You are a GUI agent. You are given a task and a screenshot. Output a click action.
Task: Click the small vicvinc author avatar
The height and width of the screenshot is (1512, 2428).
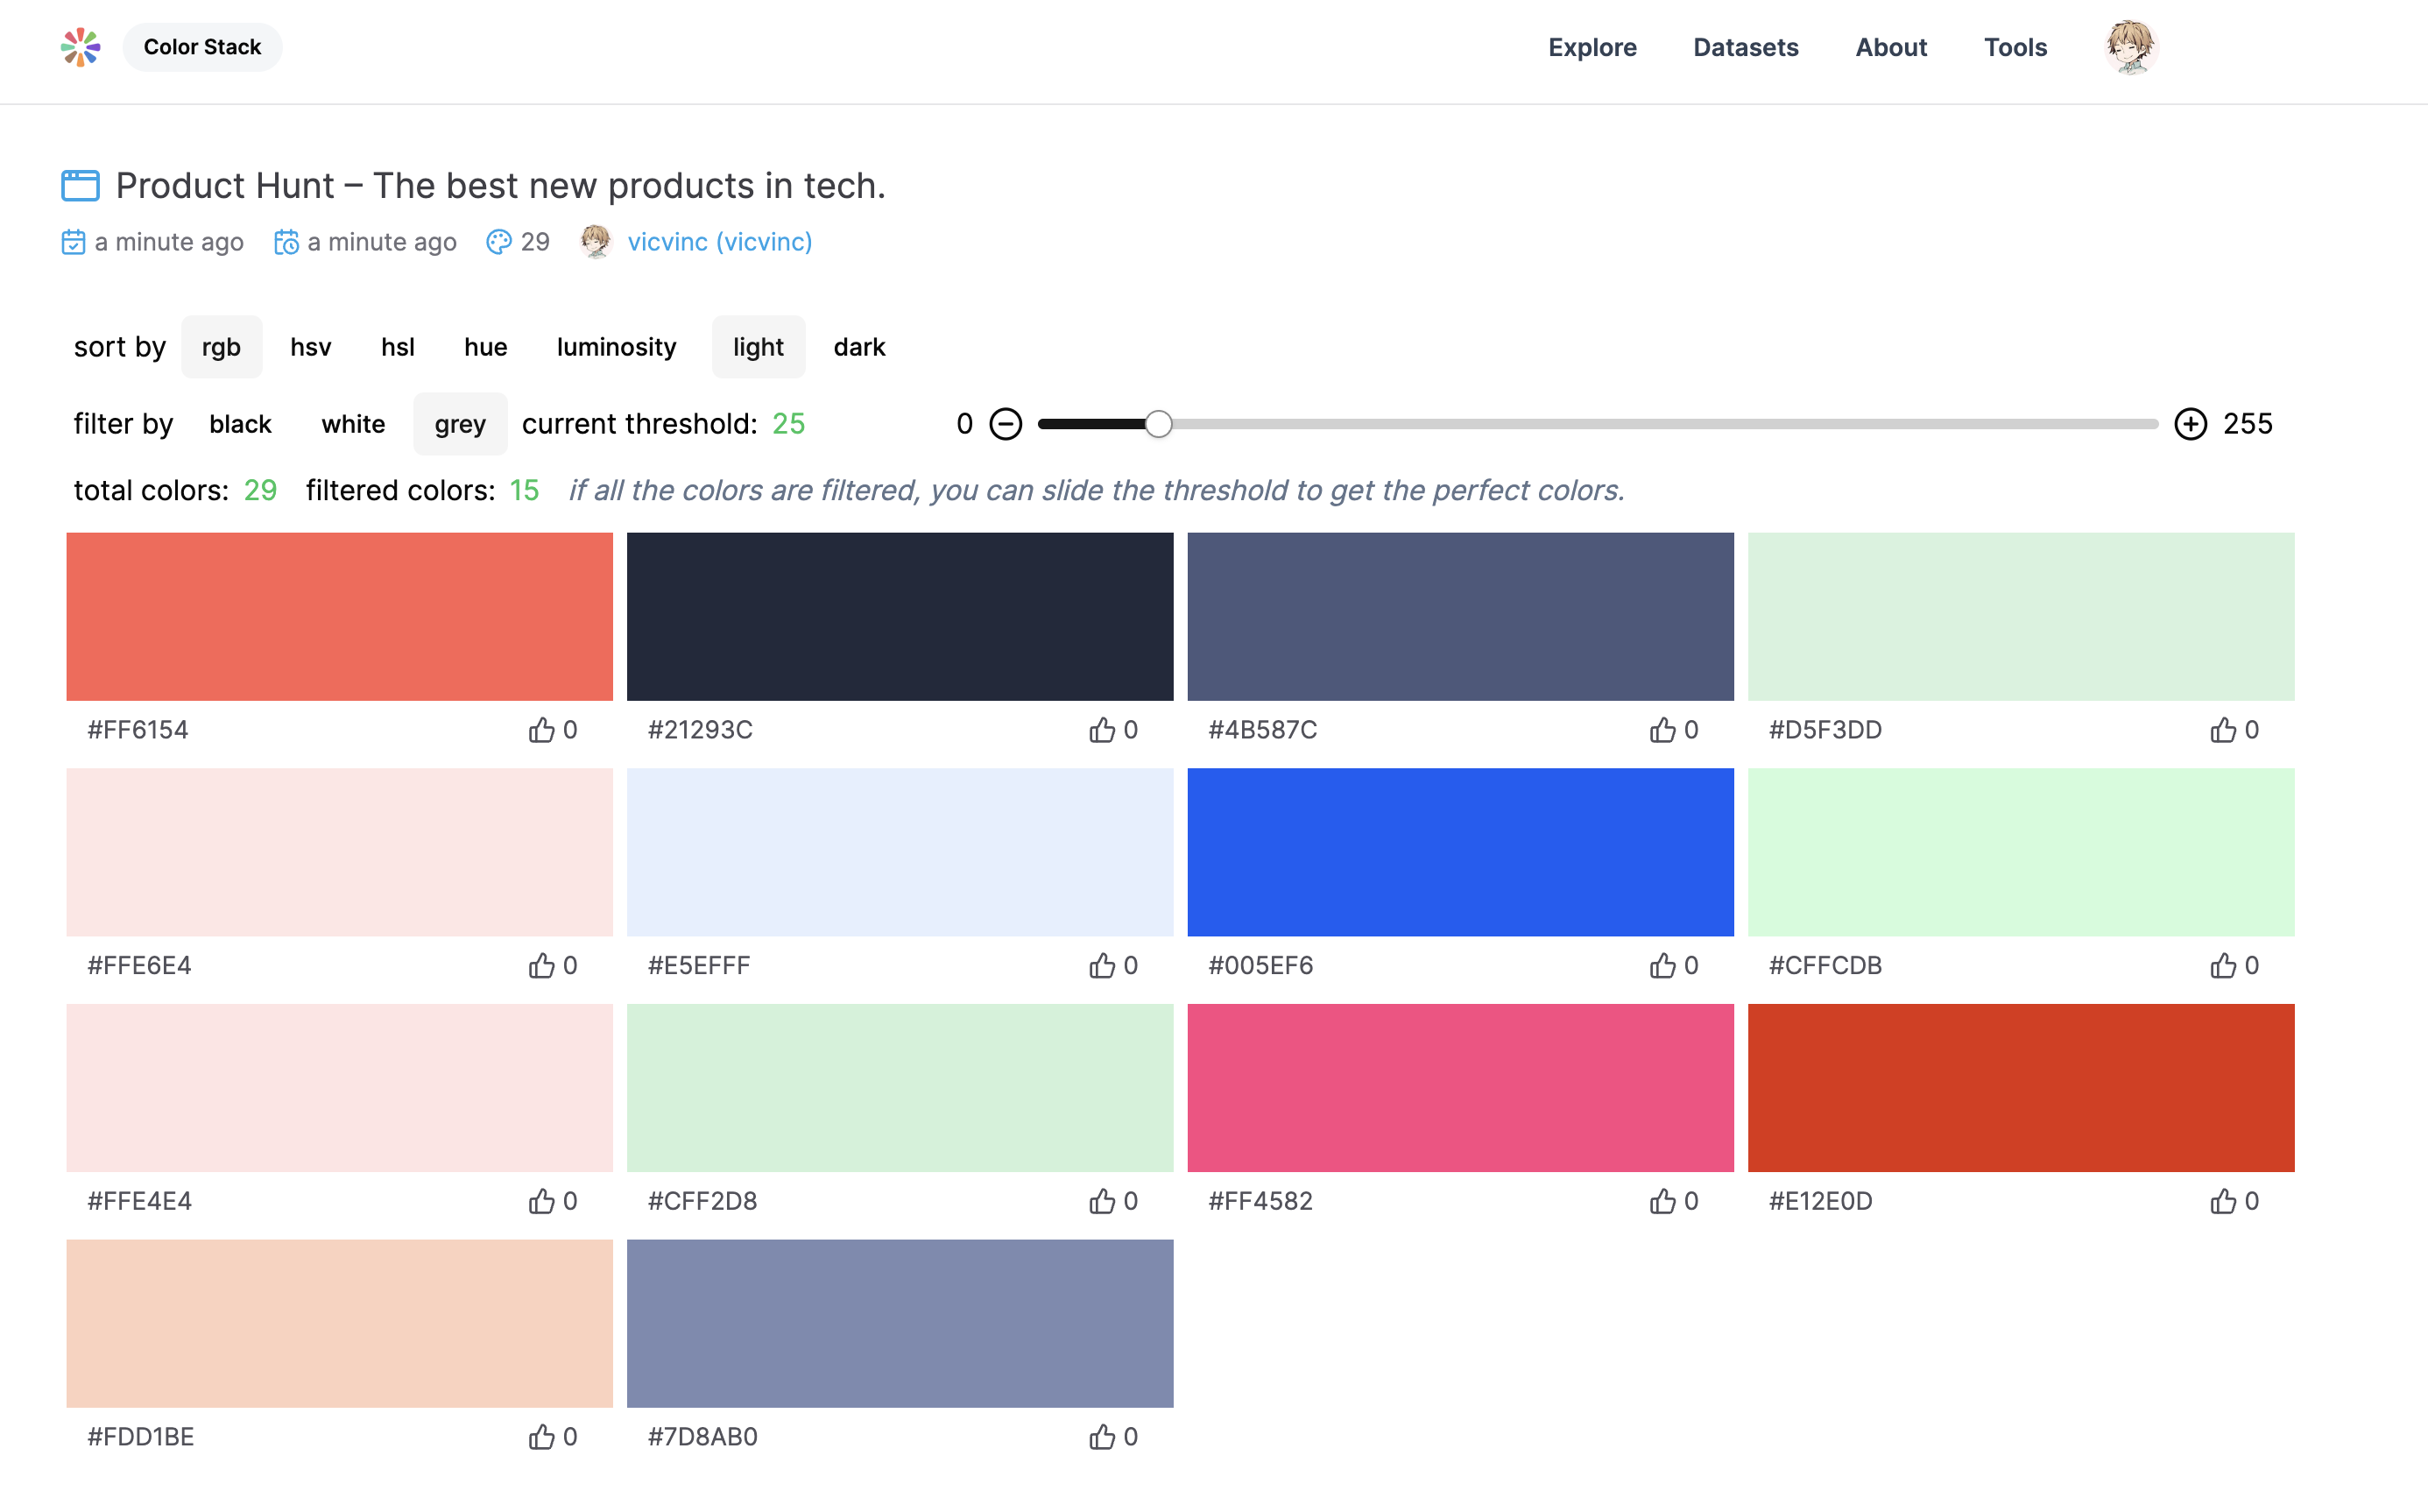tap(596, 242)
